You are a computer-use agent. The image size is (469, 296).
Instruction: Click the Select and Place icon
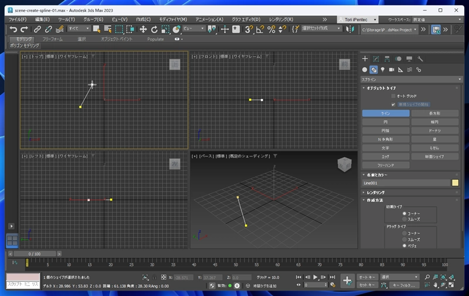(x=176, y=29)
